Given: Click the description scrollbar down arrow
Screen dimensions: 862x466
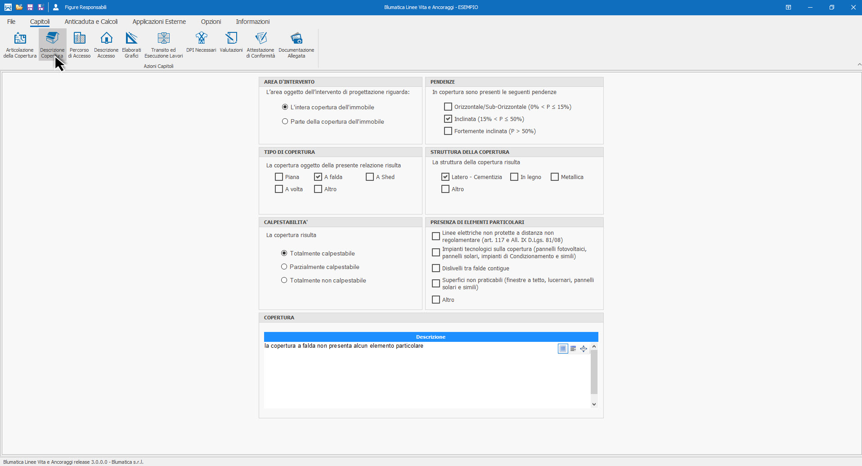Looking at the screenshot, I should (x=594, y=404).
